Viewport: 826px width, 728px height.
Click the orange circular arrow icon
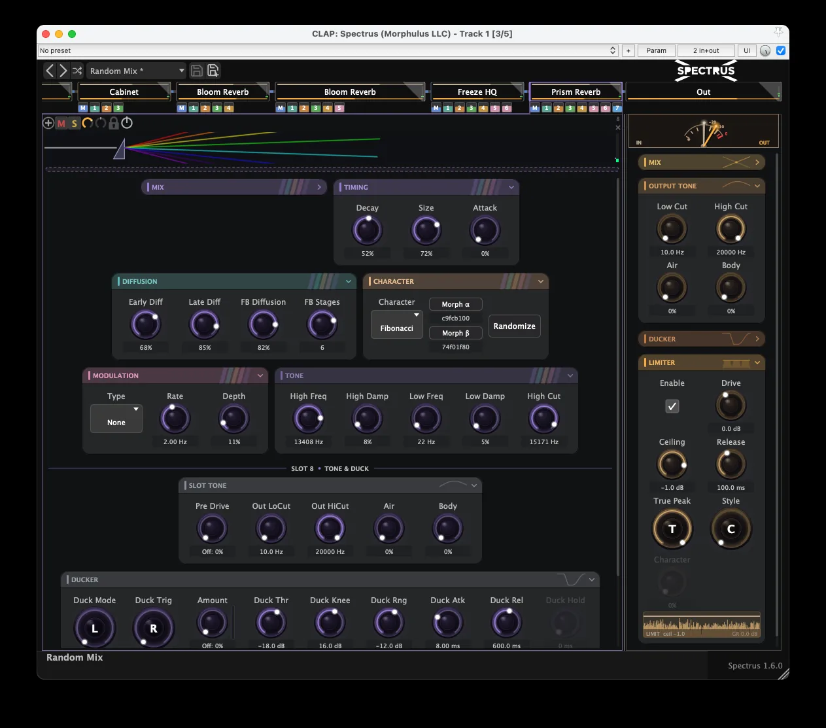tap(87, 123)
